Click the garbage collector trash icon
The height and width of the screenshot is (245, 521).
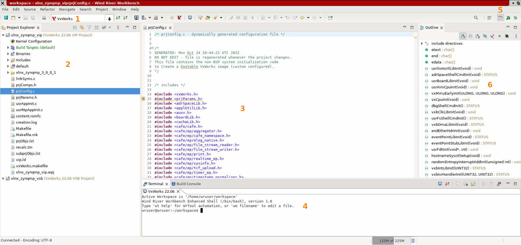pyautogui.click(x=413, y=241)
